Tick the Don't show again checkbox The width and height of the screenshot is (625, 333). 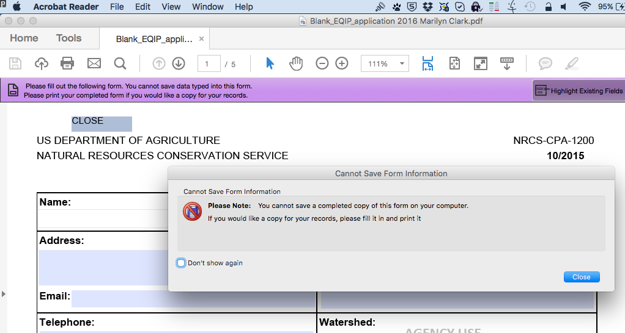tap(181, 263)
